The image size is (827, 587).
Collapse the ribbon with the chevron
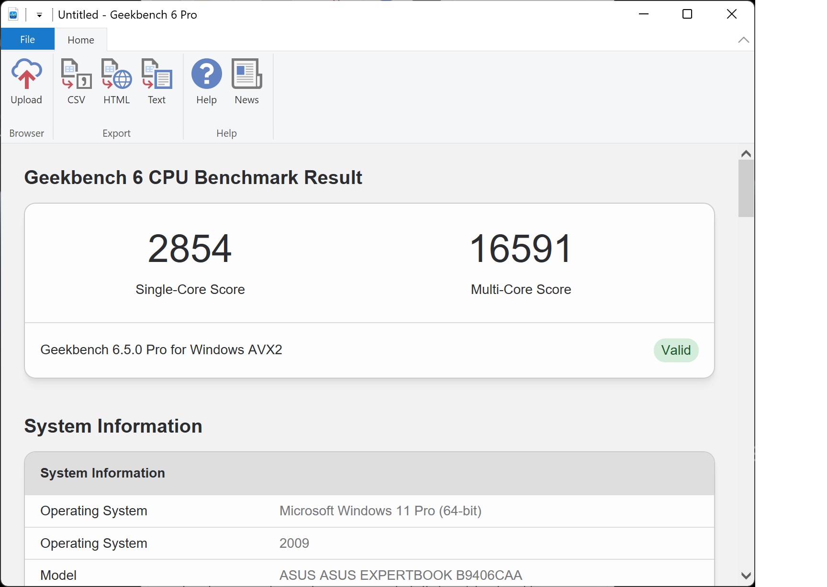click(x=743, y=40)
